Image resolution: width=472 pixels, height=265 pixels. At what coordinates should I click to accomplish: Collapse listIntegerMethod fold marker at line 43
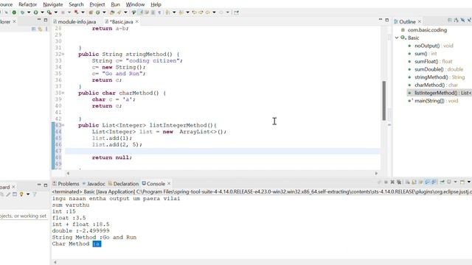[63, 125]
